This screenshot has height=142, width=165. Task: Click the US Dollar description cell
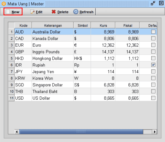pyautogui.click(x=53, y=98)
